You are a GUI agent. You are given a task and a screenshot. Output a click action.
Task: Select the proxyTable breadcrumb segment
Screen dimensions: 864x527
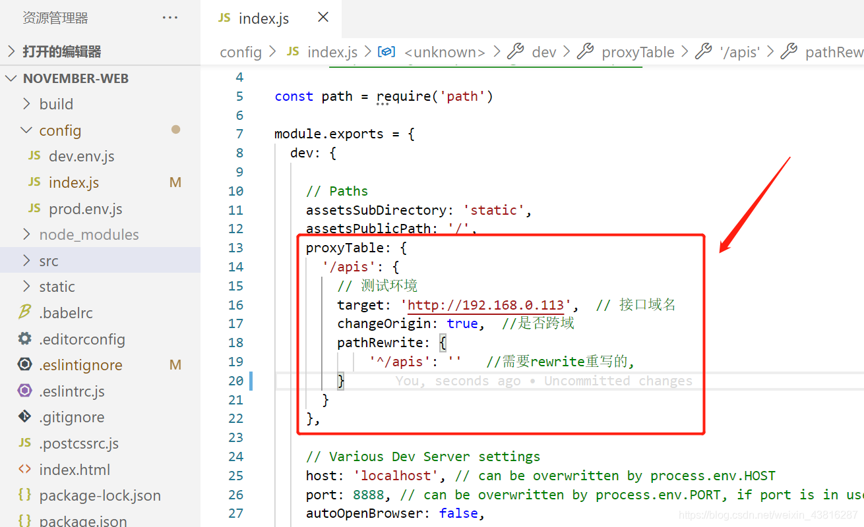pyautogui.click(x=638, y=52)
